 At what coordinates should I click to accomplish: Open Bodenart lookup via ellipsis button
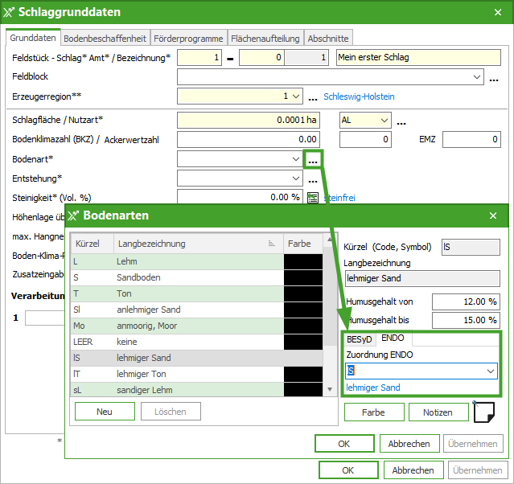(313, 159)
